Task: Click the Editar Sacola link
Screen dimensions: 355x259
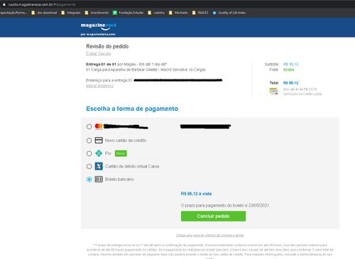Action: click(x=98, y=53)
